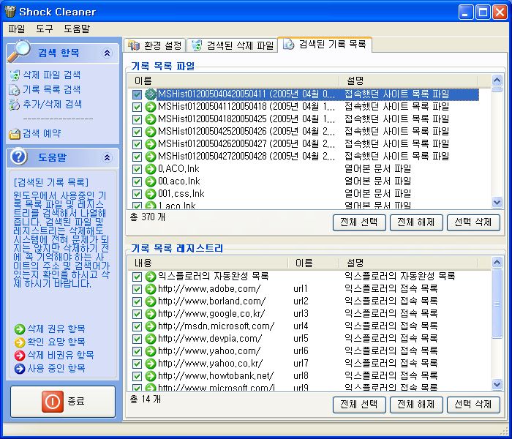
Task: Click the 검색 예약 link
Action: (42, 134)
